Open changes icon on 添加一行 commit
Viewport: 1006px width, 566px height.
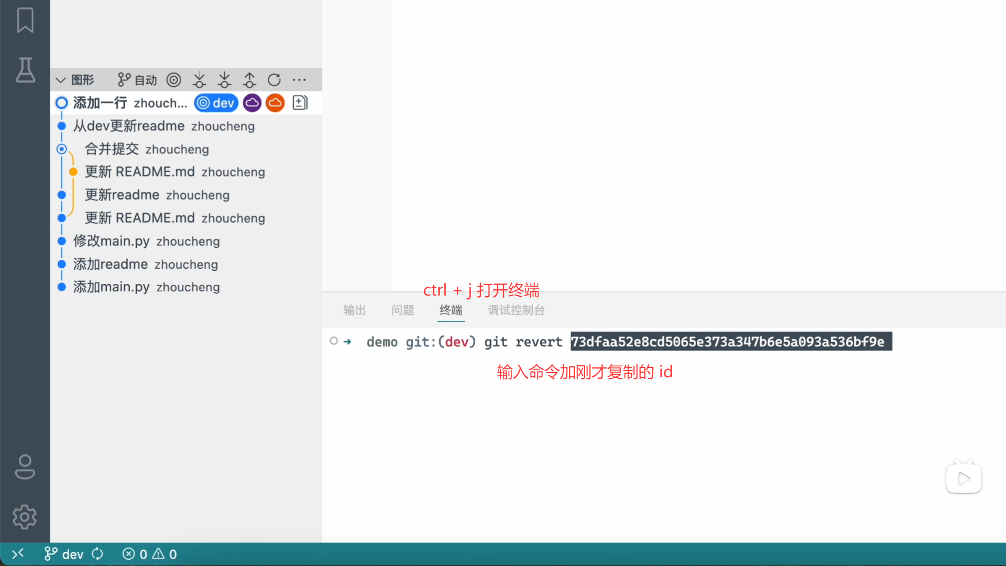click(x=300, y=103)
